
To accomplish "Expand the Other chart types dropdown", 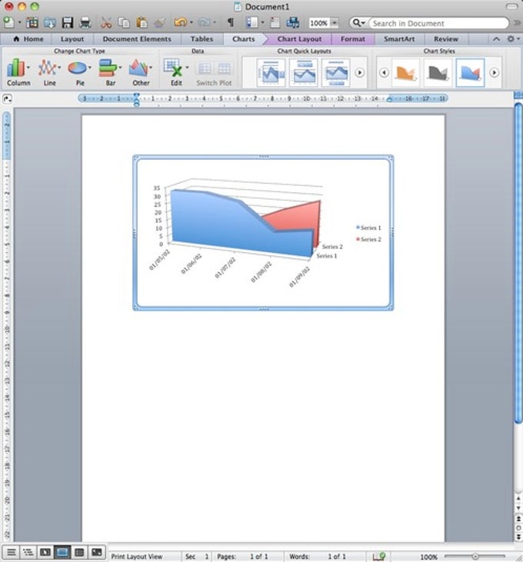I will [x=151, y=68].
